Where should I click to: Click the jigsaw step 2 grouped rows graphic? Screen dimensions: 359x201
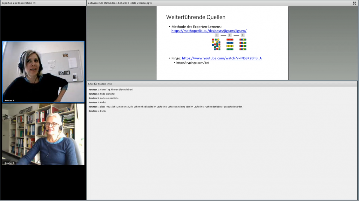pos(230,44)
